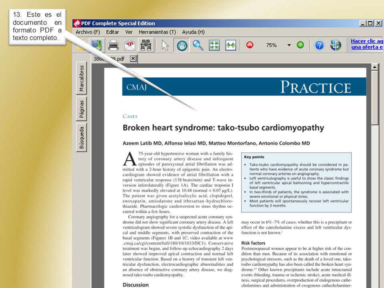Screen dimensions: 384x288
Task: Zoom out with the red minus button
Action: [x=250, y=45]
